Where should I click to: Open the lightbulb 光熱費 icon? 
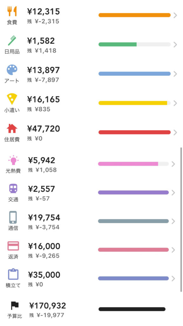(x=13, y=160)
